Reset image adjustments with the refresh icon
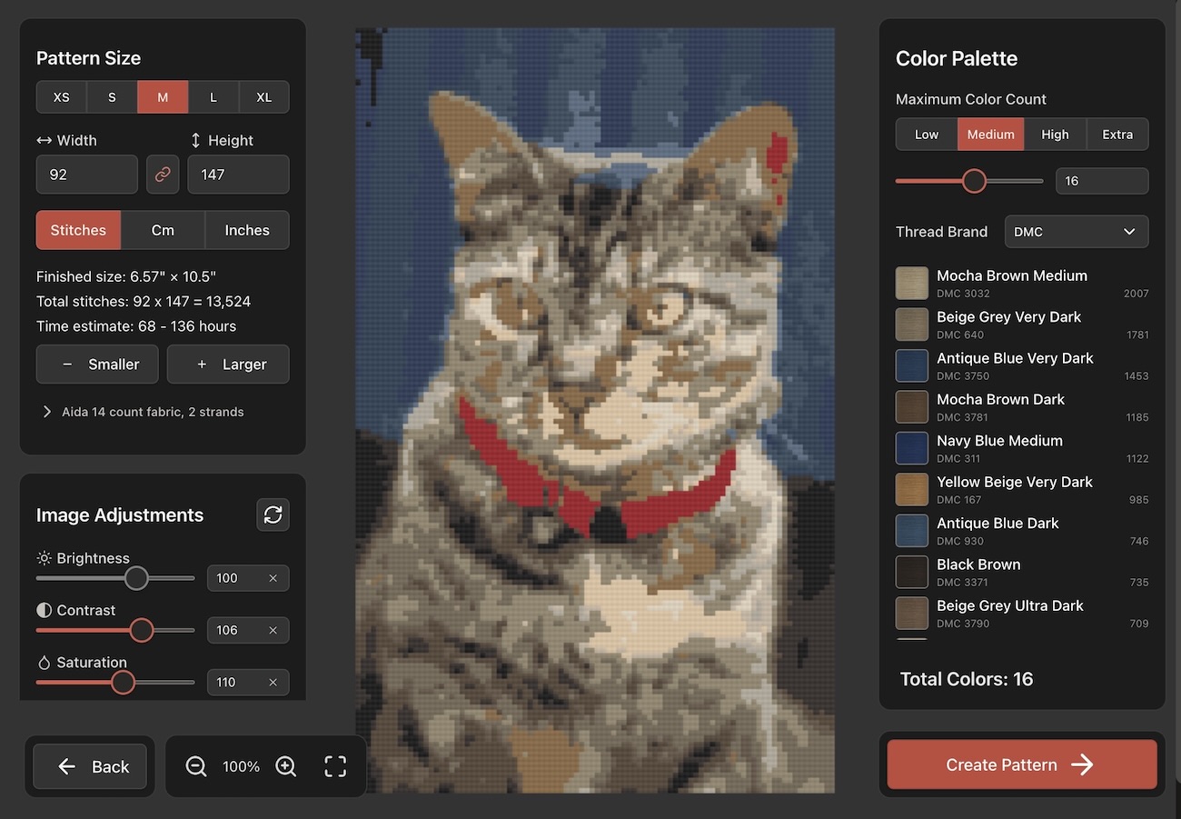Screen dimensions: 1181x819 coord(273,514)
